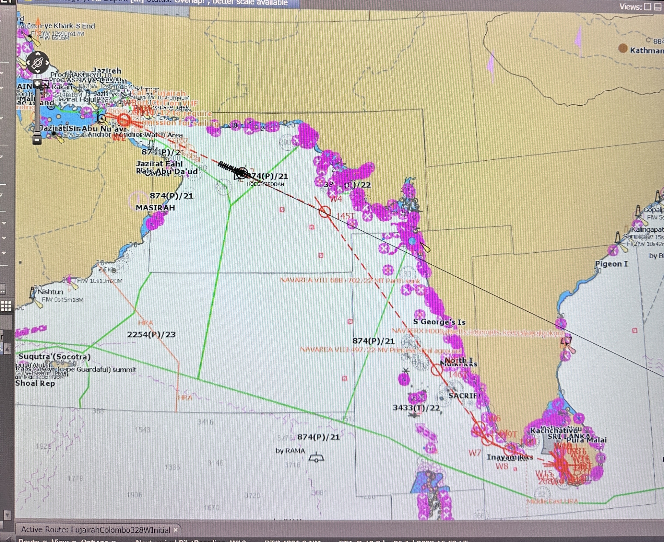Close the Active Route tab

(x=175, y=530)
